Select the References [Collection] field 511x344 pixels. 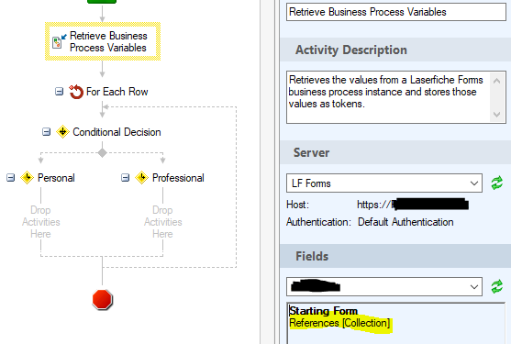(x=339, y=323)
